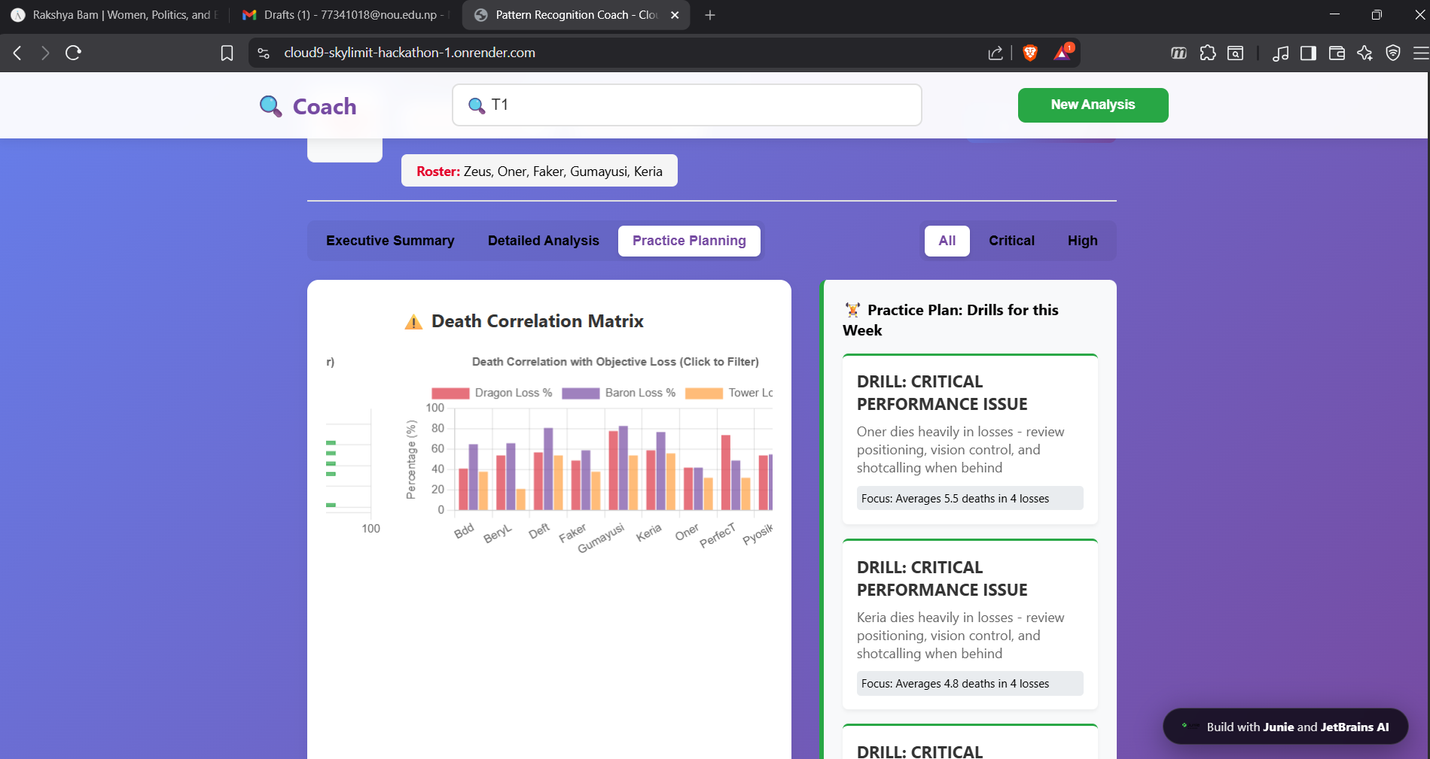Open the Oner critical performance drill card
Viewport: 1430px width, 759px height.
[x=970, y=439]
